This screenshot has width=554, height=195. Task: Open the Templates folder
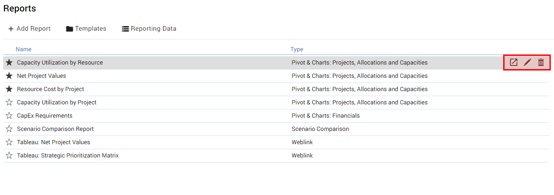tap(86, 28)
